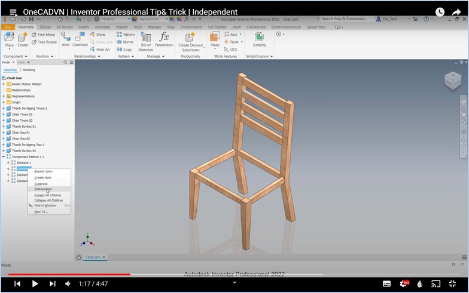Select Chan Truoc 01 component
Viewport: 469px width, 293px height.
pyautogui.click(x=22, y=115)
